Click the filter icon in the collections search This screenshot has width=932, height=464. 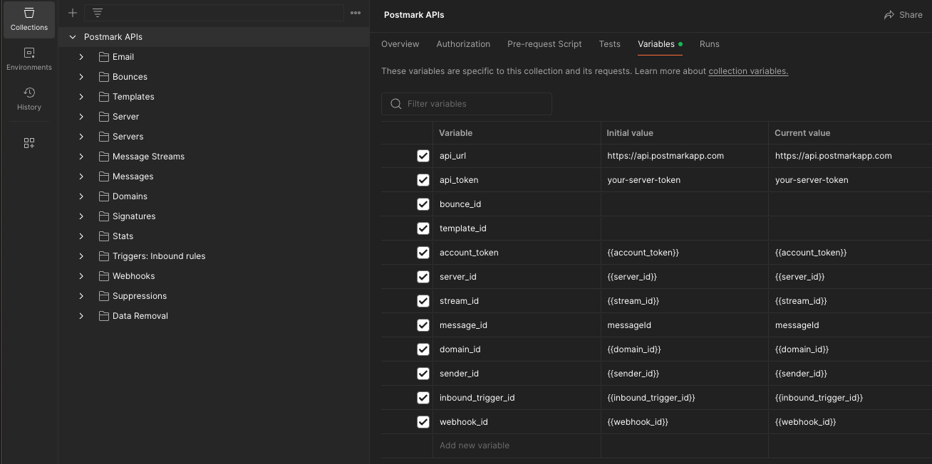tap(98, 13)
